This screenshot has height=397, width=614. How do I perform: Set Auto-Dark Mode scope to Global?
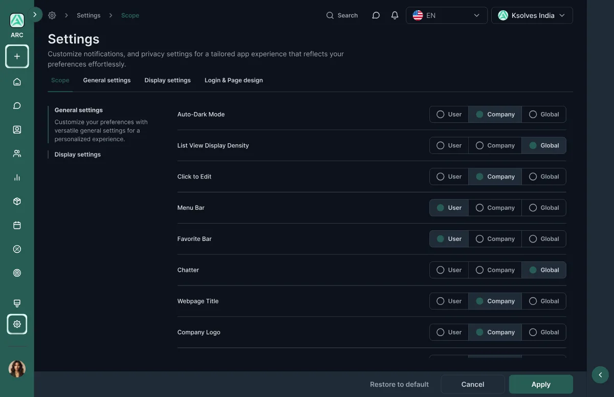[x=544, y=115]
